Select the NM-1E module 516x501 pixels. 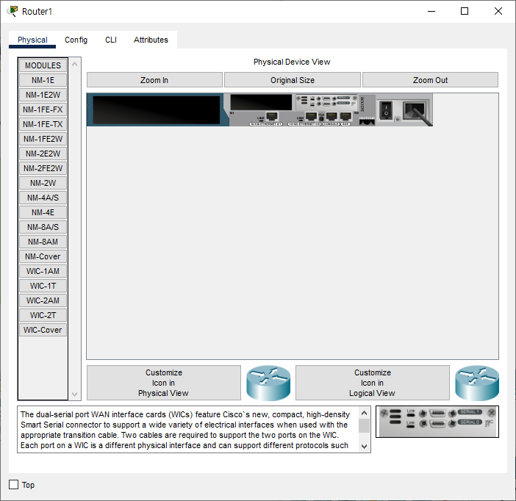click(x=43, y=80)
